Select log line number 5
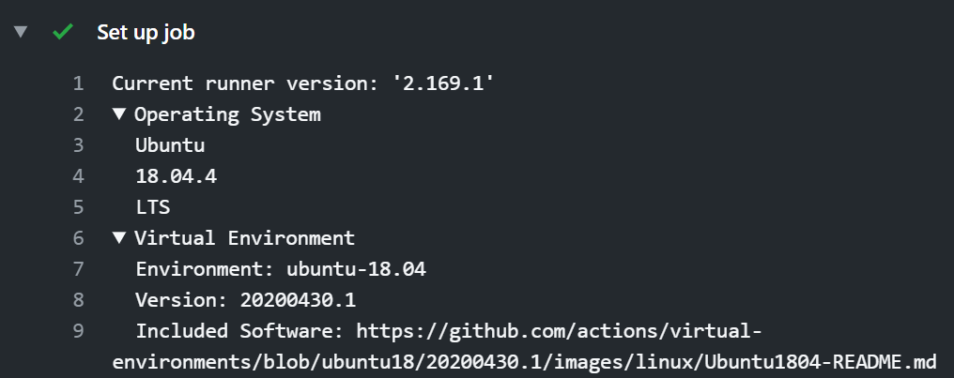Screen dimensions: 954x378 point(78,207)
